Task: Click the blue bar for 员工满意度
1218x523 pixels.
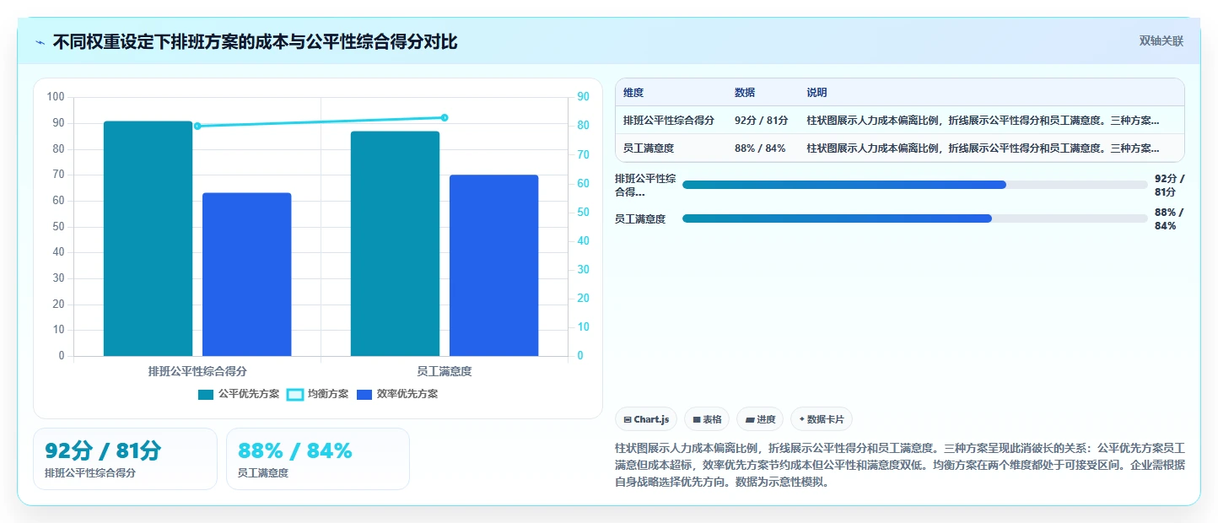Action: point(493,266)
